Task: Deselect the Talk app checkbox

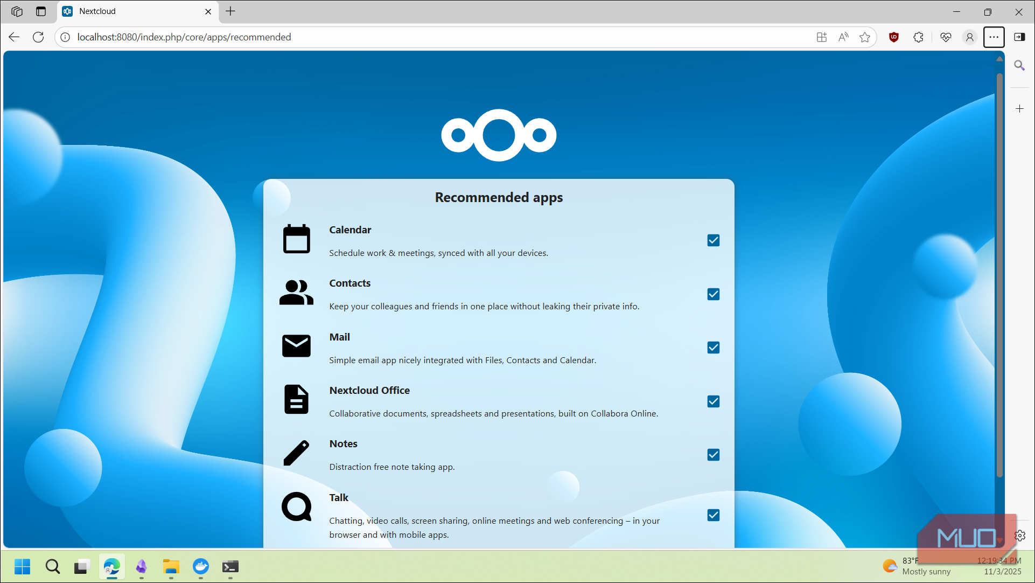Action: [x=713, y=515]
